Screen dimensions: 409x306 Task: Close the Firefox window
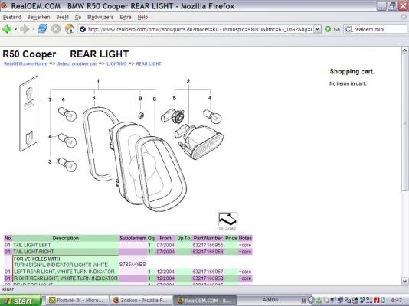[x=403, y=5]
